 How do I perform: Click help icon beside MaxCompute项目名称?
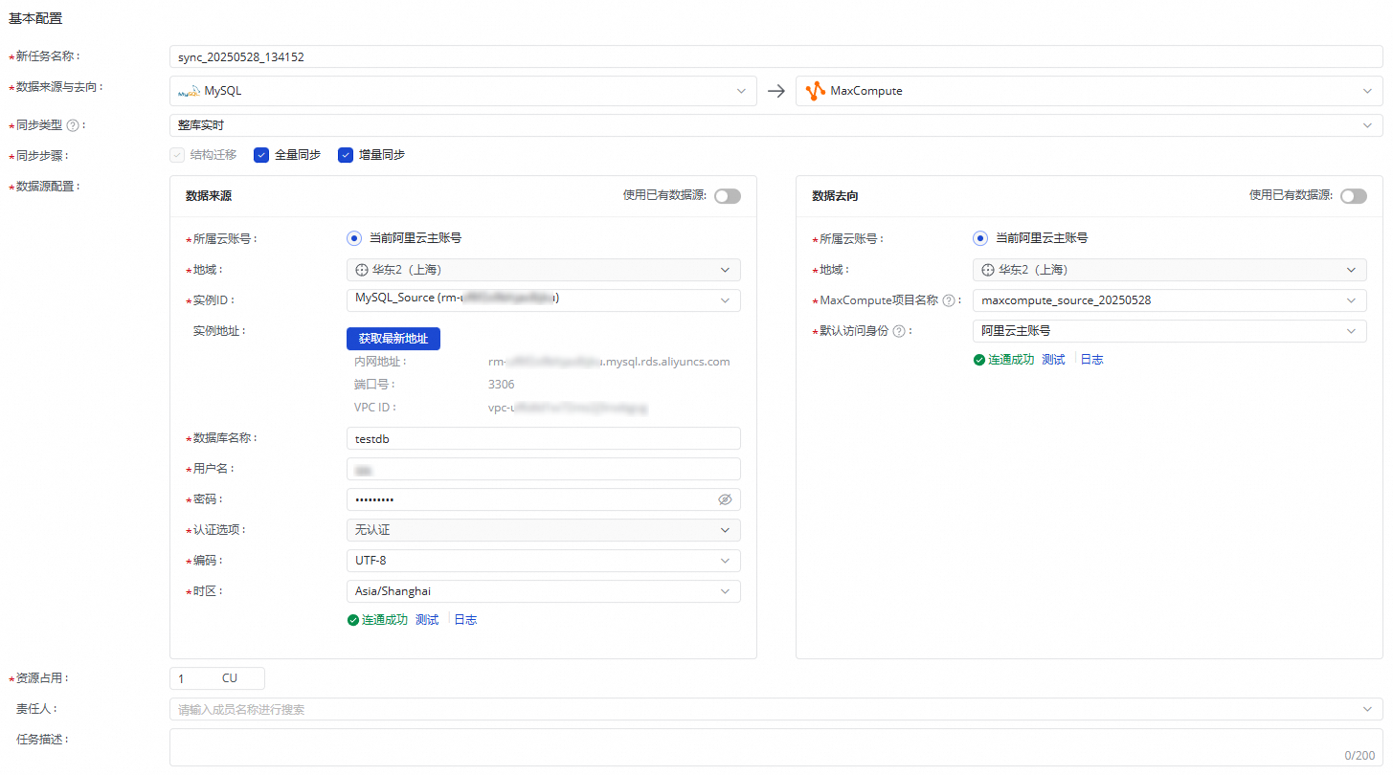(949, 300)
